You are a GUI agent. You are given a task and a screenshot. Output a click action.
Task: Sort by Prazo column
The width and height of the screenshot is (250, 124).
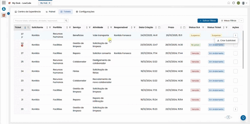click(x=181, y=27)
